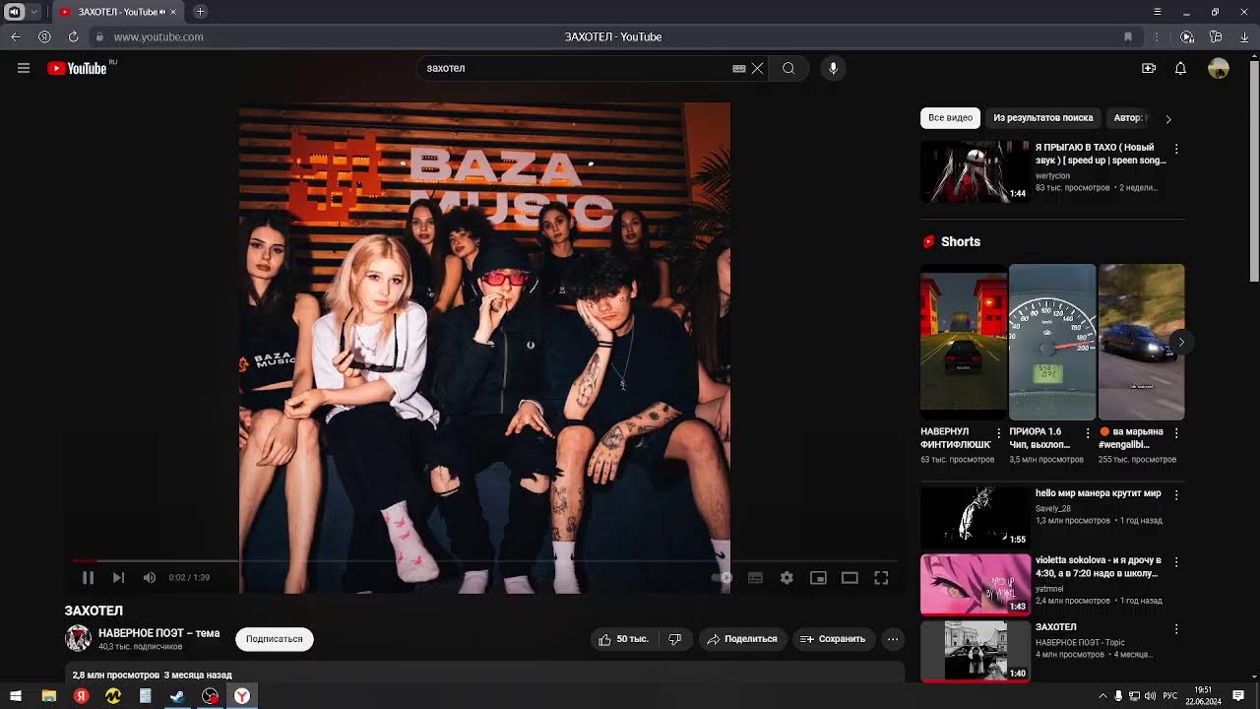
Task: Reload the page
Action: click(73, 36)
